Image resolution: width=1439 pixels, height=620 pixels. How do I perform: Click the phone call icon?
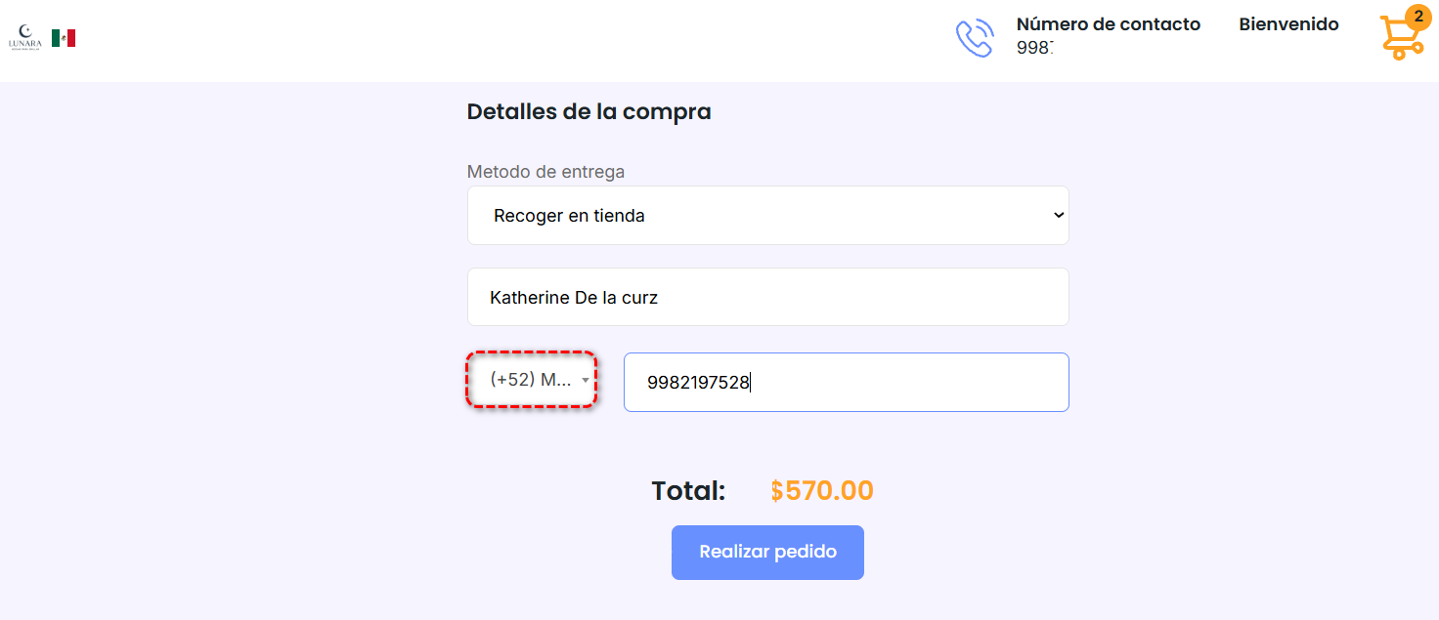click(x=975, y=37)
